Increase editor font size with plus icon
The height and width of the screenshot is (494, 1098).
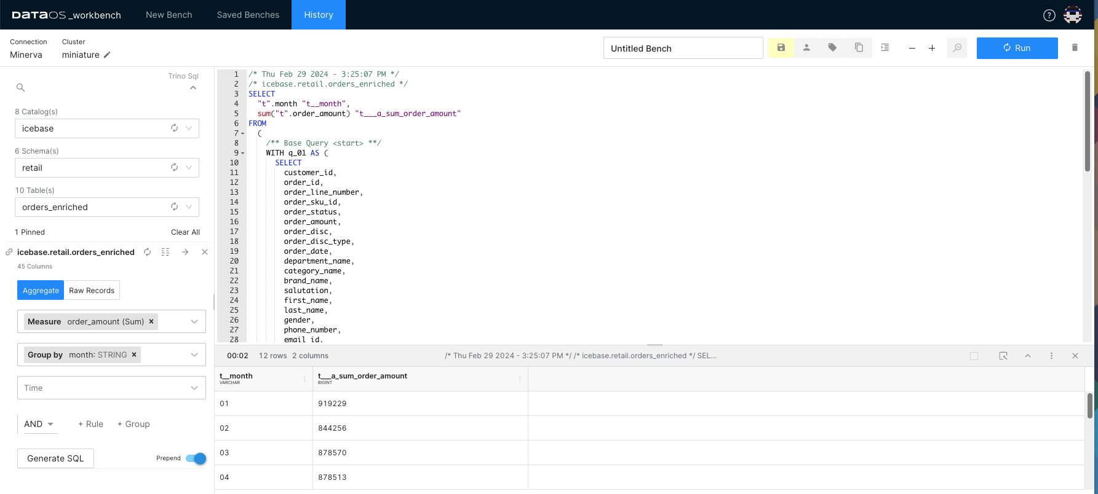coord(932,48)
